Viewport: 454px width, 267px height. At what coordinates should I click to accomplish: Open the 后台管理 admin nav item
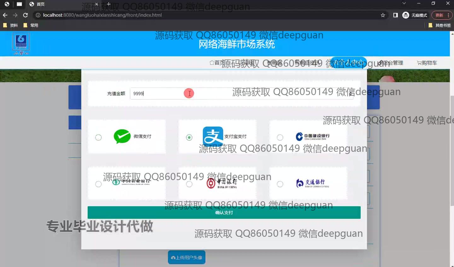[391, 63]
